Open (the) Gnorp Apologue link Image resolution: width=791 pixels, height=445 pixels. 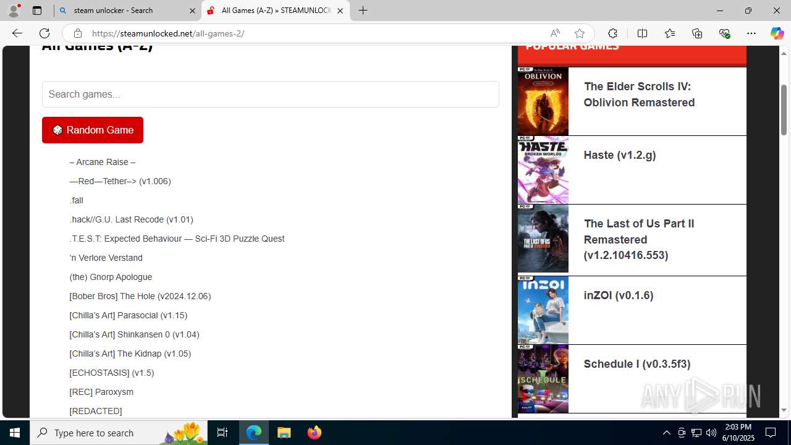(111, 277)
